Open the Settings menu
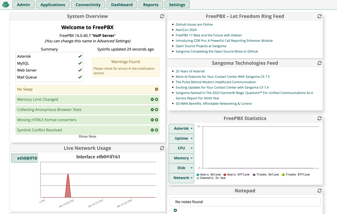 [x=177, y=5]
